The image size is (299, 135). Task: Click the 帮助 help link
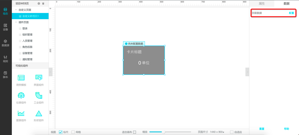click(287, 129)
